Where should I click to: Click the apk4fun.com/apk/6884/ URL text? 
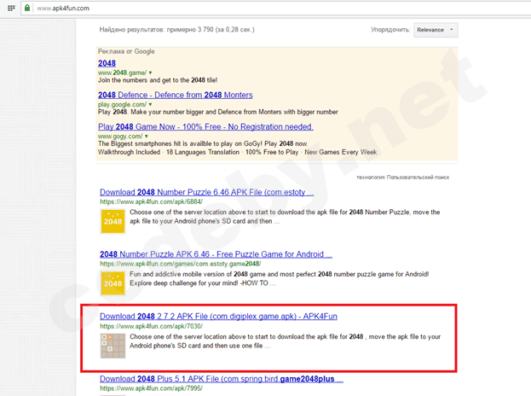click(x=151, y=201)
